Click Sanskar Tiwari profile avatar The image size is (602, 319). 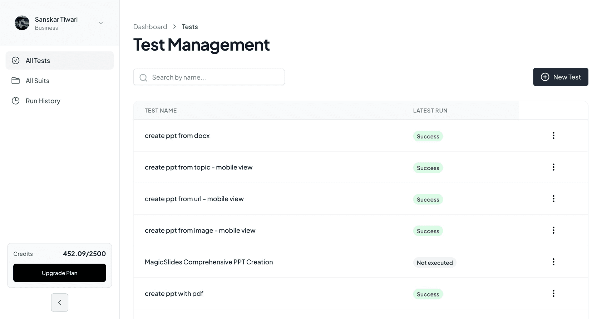tap(22, 23)
